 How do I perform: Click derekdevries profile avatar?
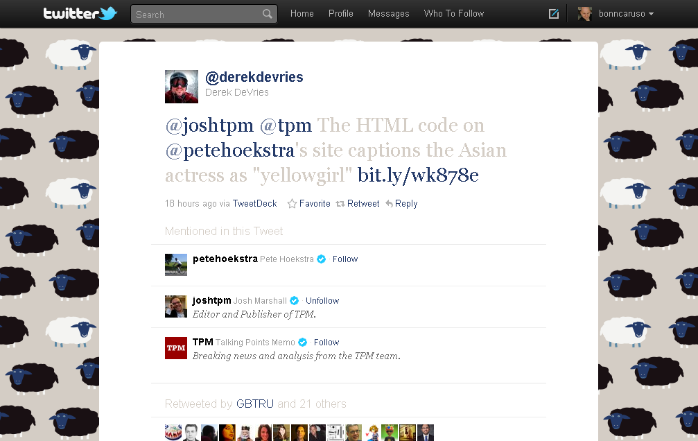click(x=182, y=87)
